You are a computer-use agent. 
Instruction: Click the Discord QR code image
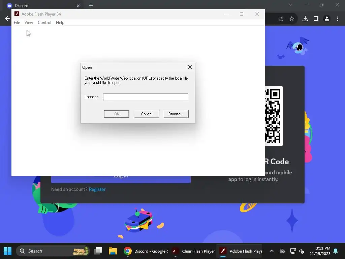point(274,116)
